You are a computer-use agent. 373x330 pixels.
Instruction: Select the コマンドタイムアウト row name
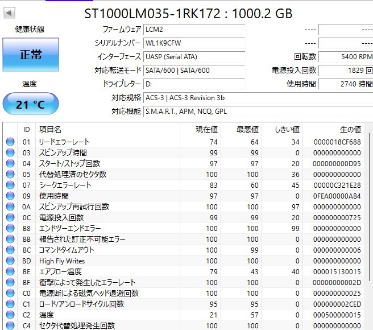(67, 250)
